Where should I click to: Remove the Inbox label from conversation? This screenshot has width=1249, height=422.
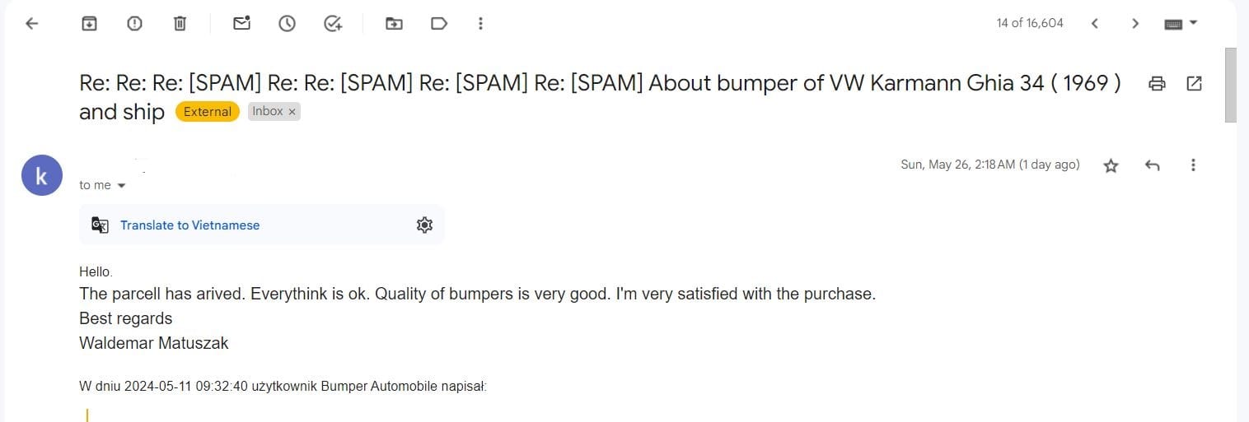292,112
